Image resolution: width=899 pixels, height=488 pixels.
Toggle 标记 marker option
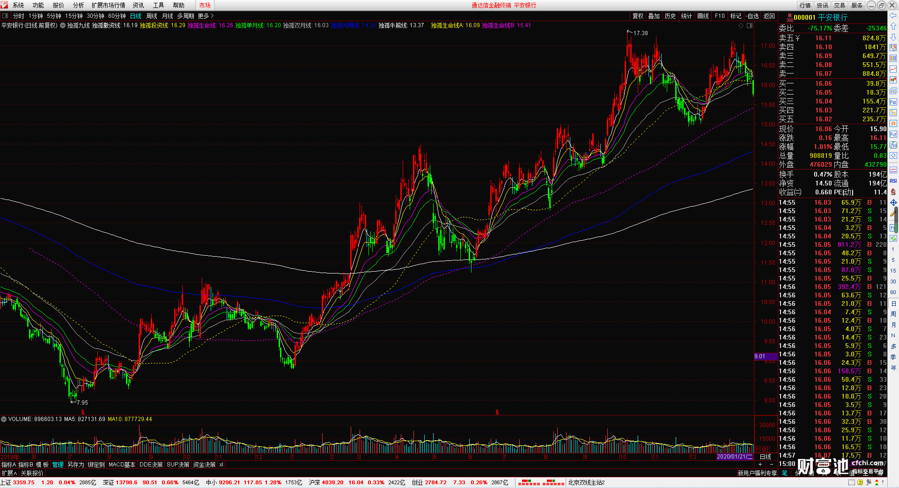[736, 16]
